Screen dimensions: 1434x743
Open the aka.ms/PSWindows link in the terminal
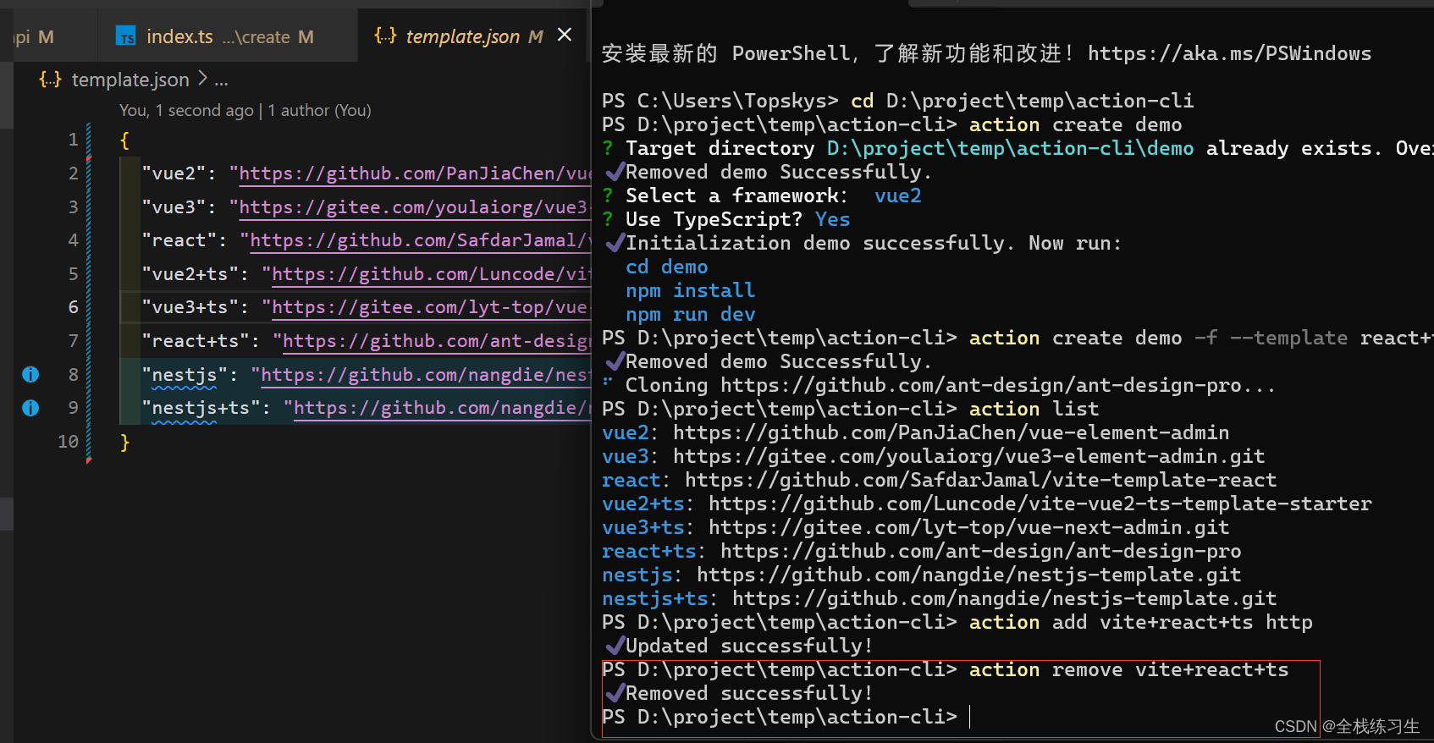(1229, 53)
